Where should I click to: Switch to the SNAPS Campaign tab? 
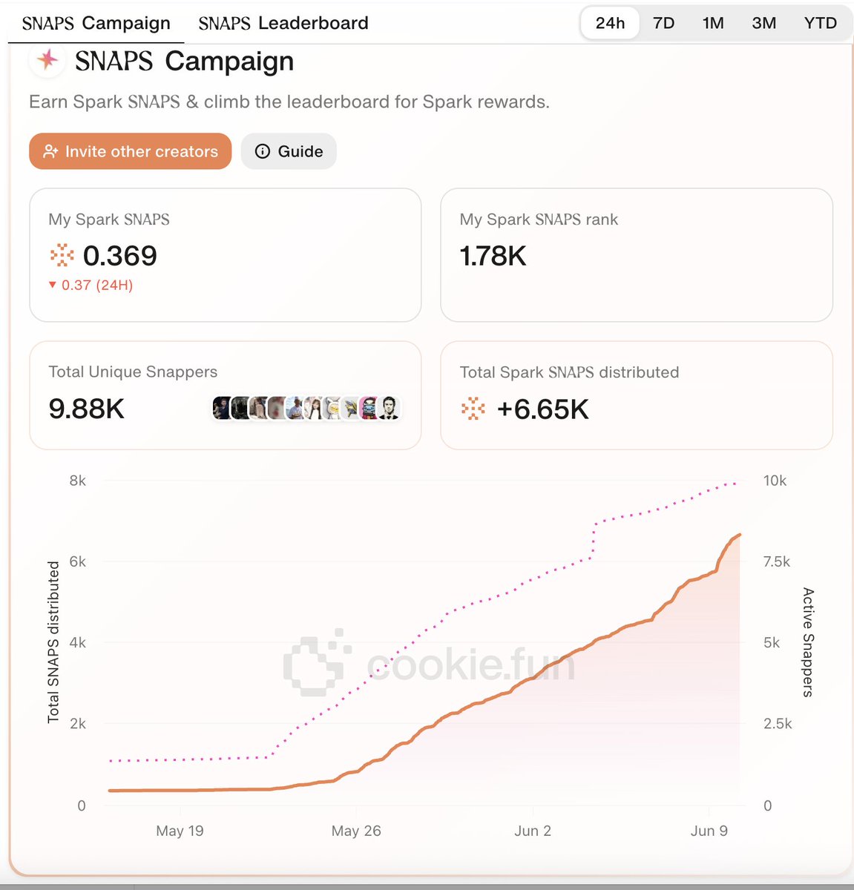(96, 23)
